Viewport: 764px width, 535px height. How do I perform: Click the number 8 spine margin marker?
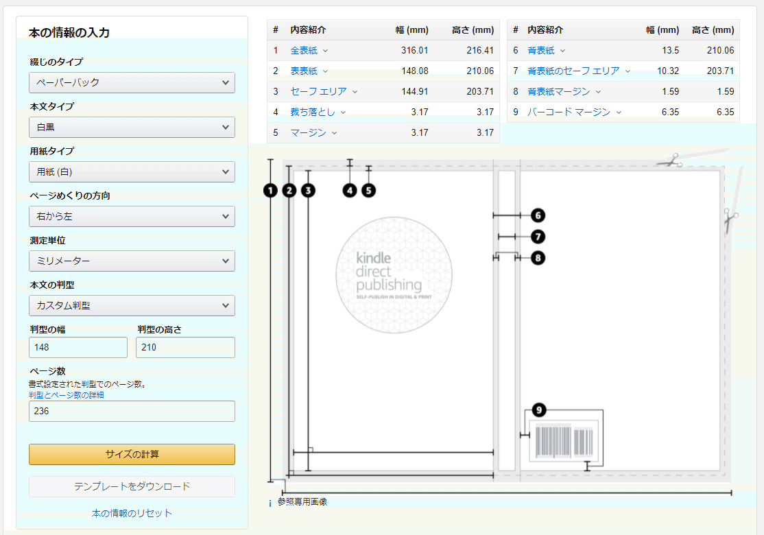click(538, 258)
